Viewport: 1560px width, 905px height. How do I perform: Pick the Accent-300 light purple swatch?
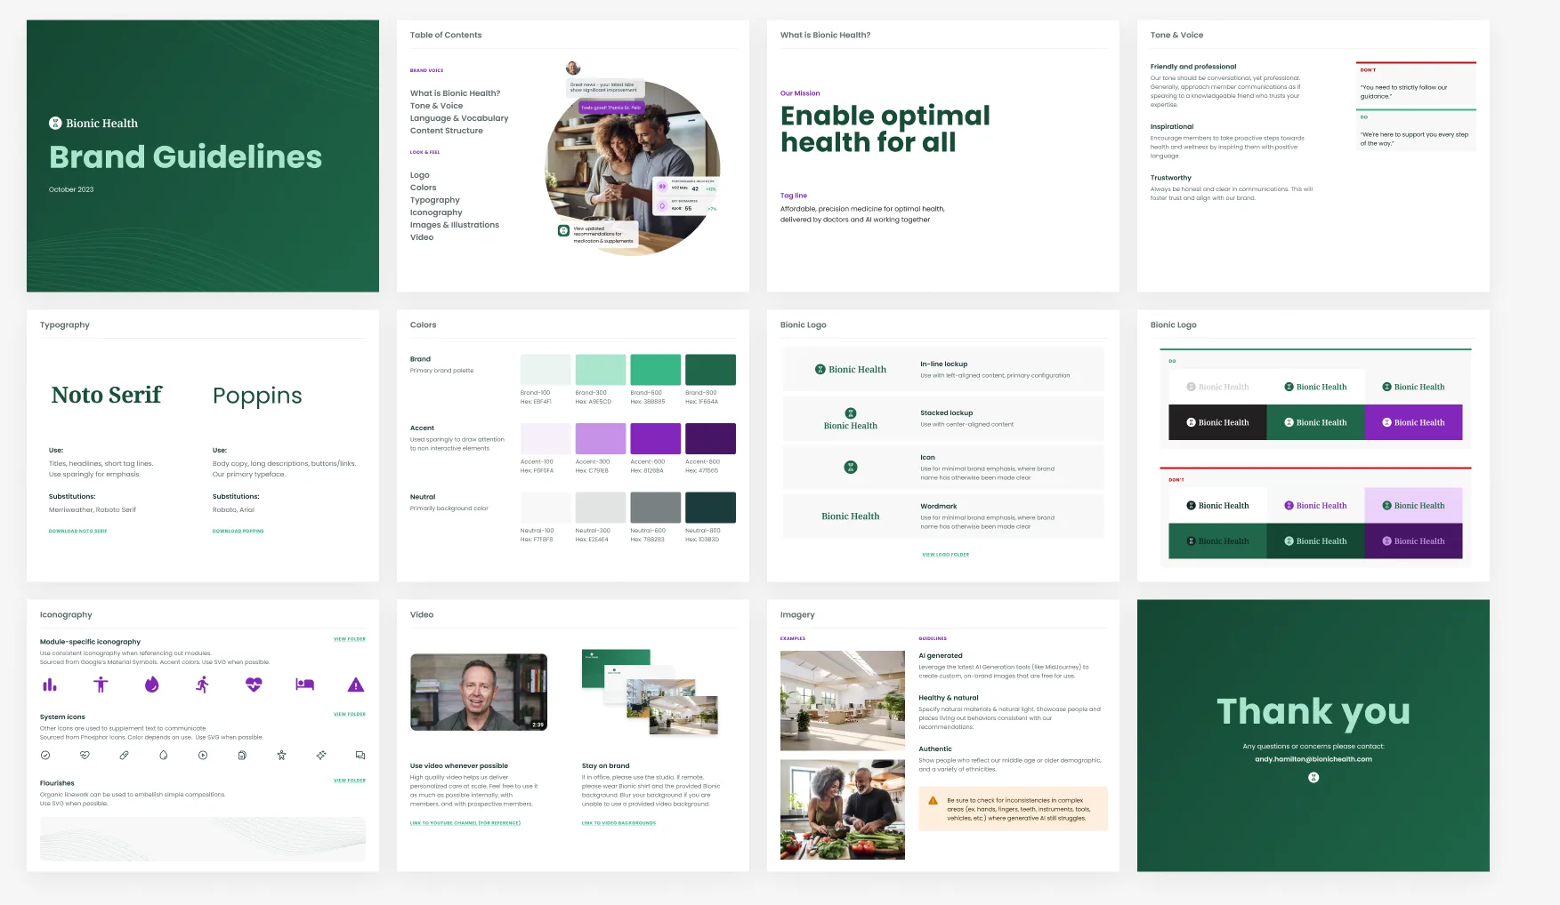[x=601, y=439]
